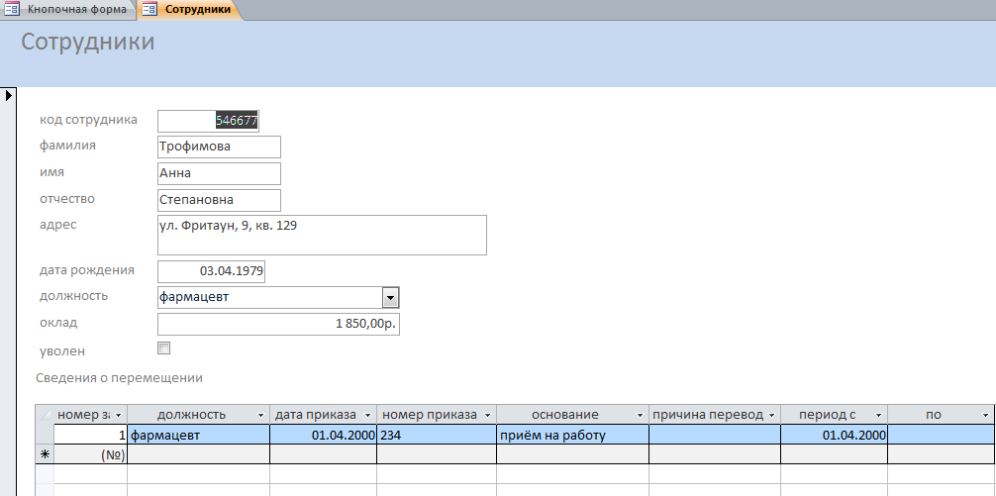Select row selector of record 1 in the subform
The height and width of the screenshot is (496, 996).
pos(45,435)
